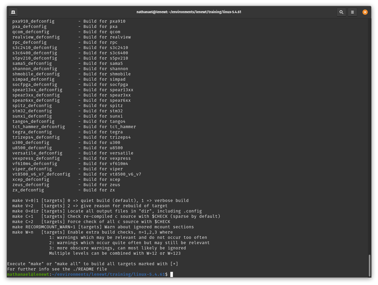Click the zx_defconfig line

click(x=28, y=190)
